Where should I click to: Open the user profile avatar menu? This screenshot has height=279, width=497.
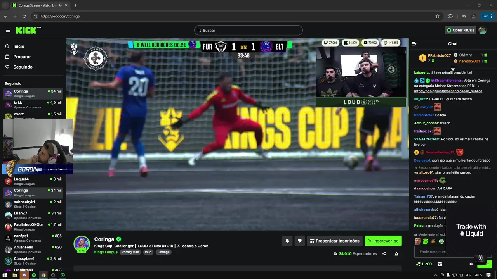tap(482, 30)
